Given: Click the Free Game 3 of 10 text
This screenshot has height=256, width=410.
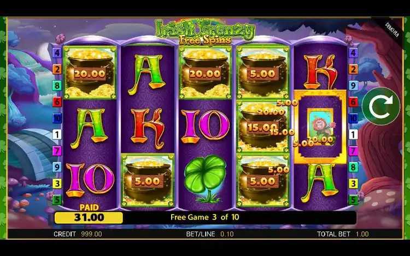Looking at the screenshot, I should click(205, 217).
